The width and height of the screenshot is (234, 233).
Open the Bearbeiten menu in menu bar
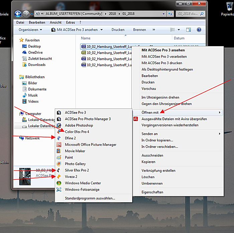click(37, 22)
